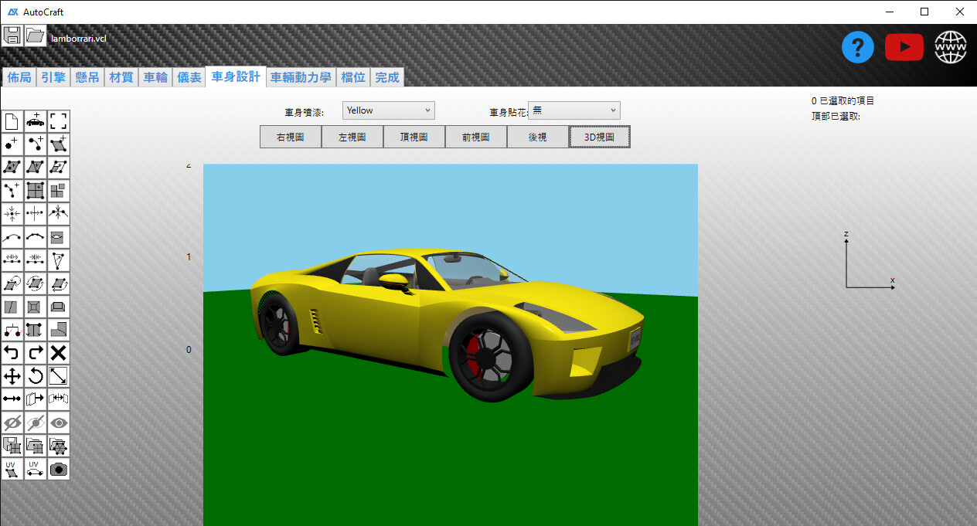Image resolution: width=977 pixels, height=526 pixels.
Task: Click the open eye show visibility icon
Action: pyautogui.click(x=59, y=422)
